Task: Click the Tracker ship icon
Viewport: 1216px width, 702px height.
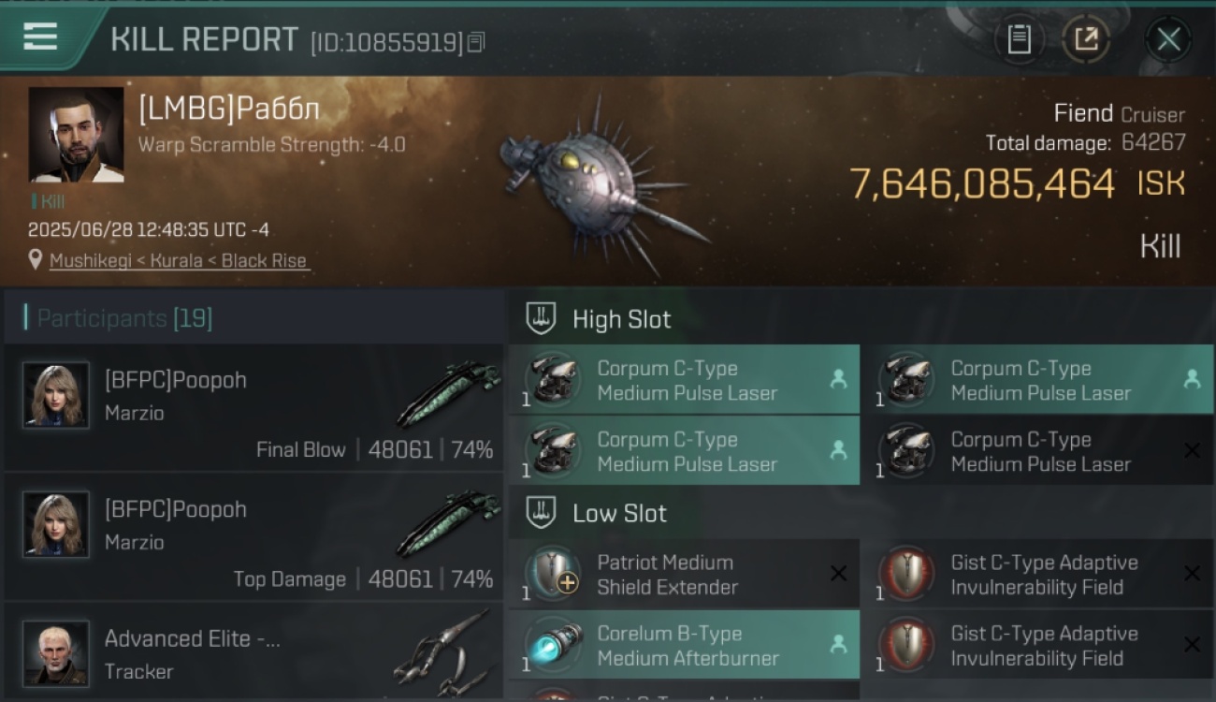Action: click(442, 652)
